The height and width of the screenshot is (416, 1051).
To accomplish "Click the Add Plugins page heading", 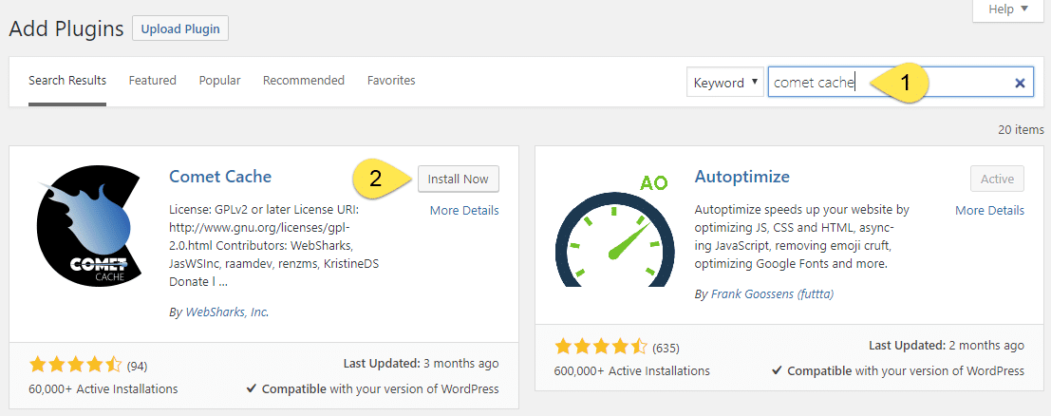I will tap(66, 28).
